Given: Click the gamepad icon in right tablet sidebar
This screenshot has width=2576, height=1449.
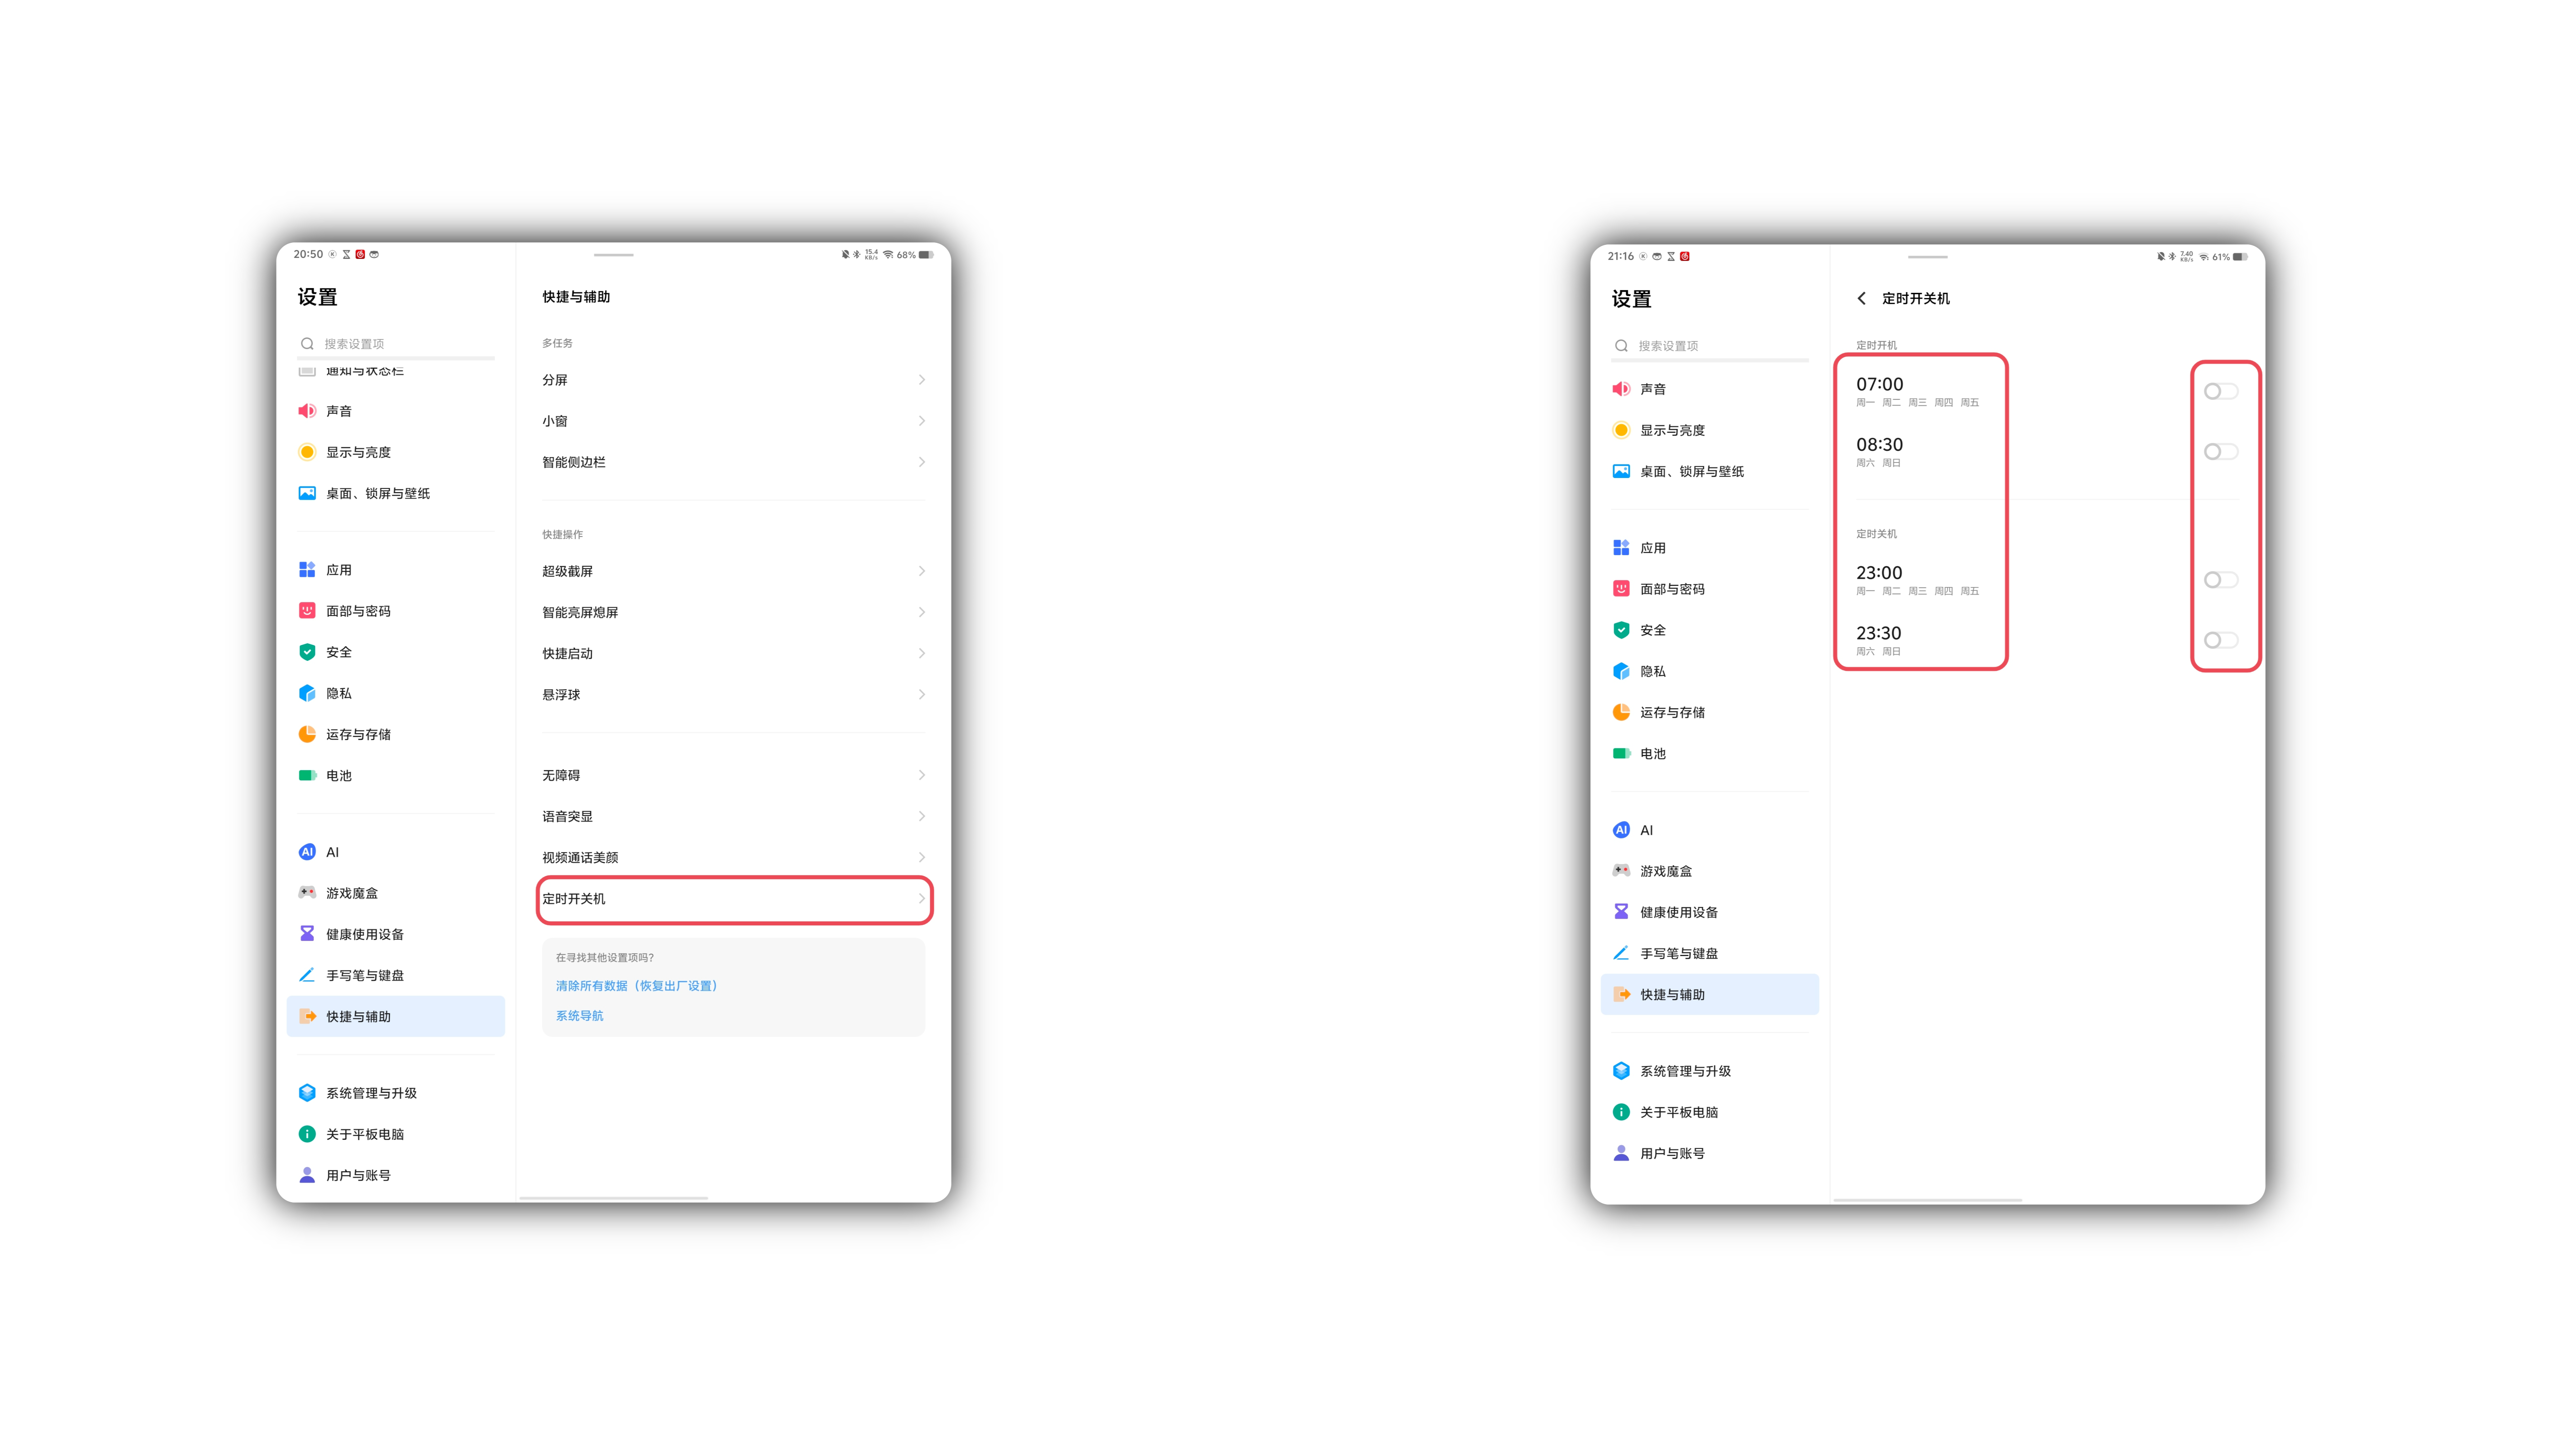Looking at the screenshot, I should pos(1621,870).
